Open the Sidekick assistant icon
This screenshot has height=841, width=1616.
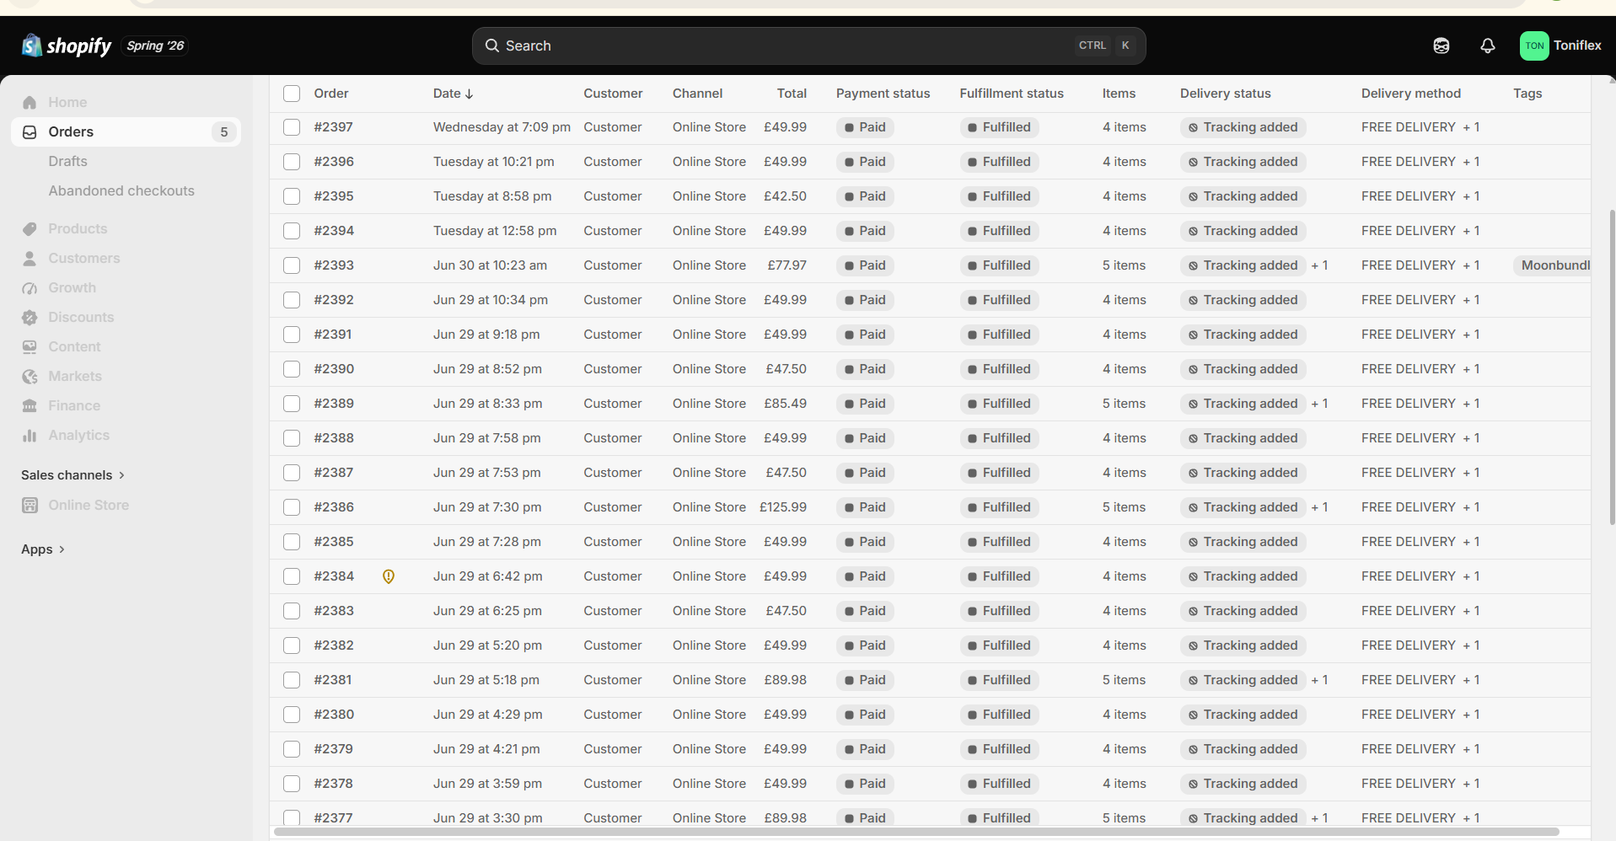pos(1442,46)
